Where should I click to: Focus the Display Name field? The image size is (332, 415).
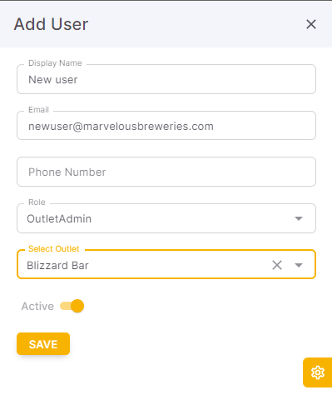tap(166, 79)
